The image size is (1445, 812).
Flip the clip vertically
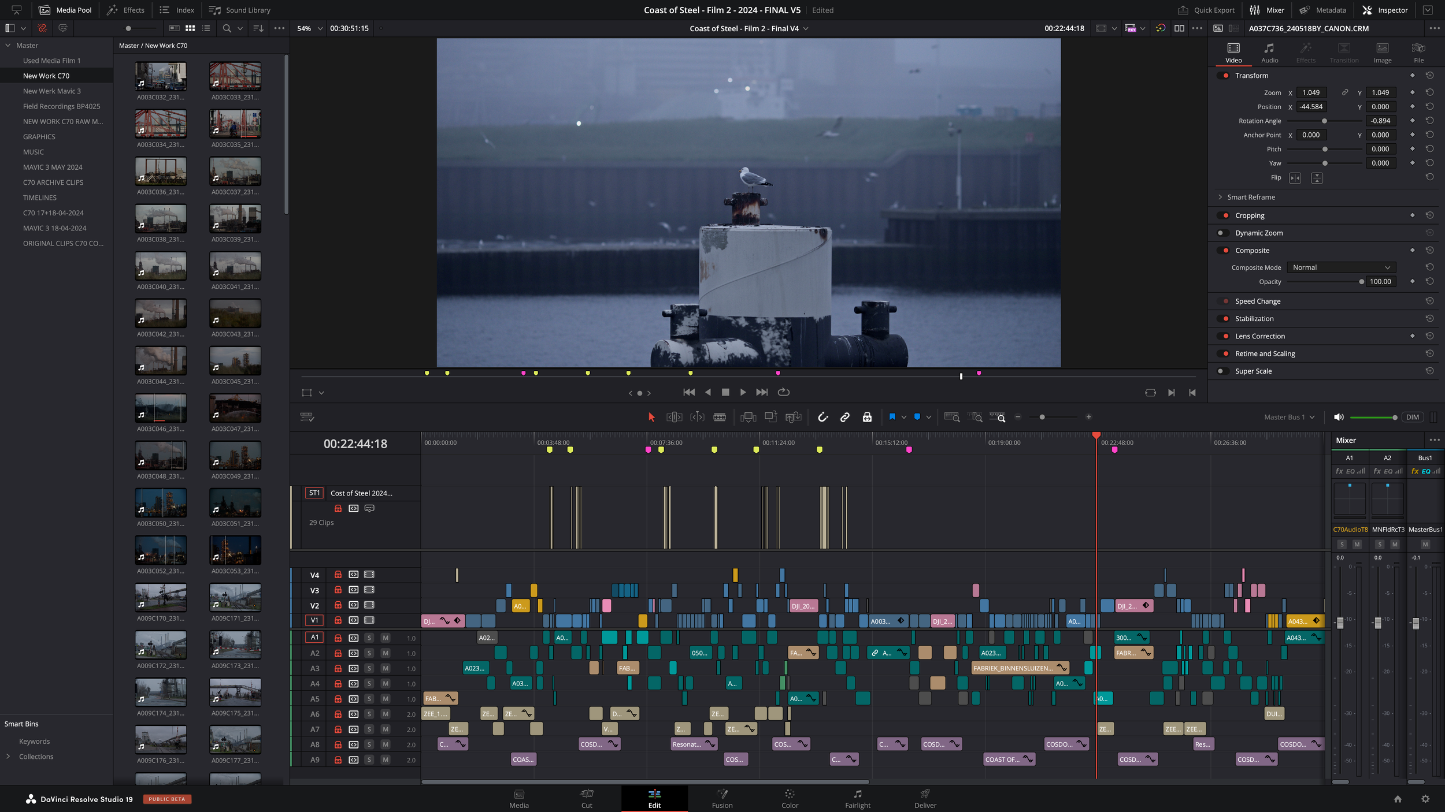click(1317, 178)
